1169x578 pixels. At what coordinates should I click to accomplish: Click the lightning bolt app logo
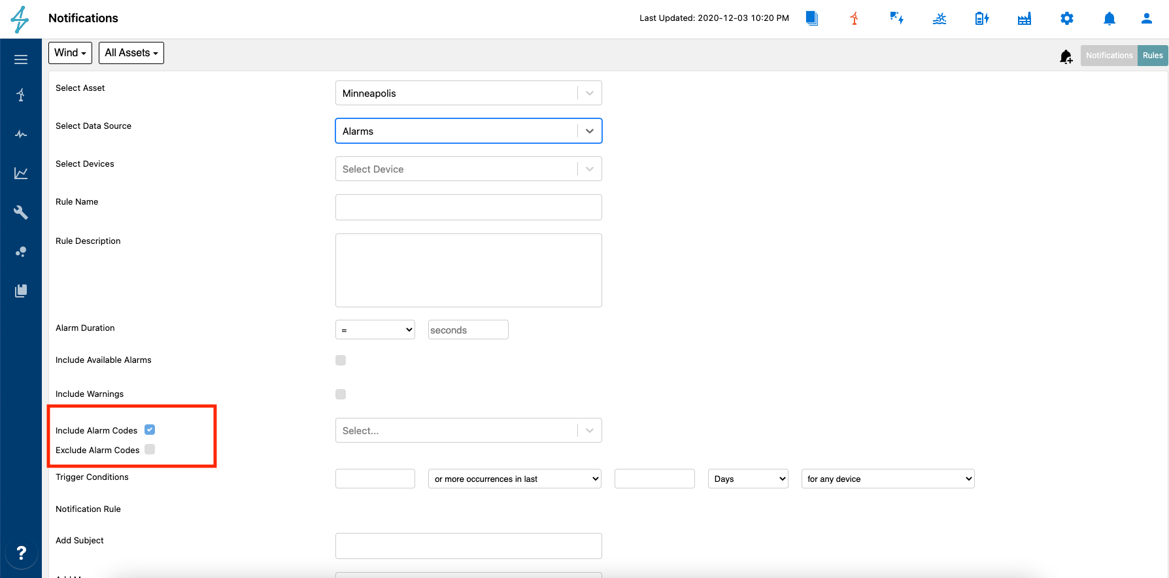coord(20,19)
